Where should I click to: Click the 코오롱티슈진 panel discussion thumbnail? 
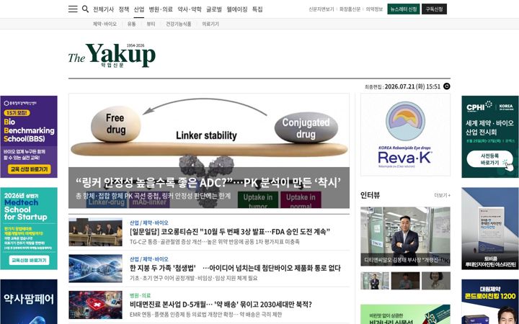95,232
